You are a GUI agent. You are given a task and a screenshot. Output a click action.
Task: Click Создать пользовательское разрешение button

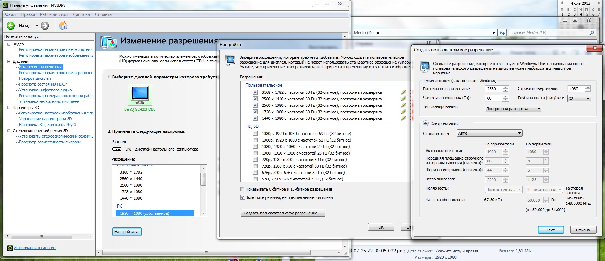pos(282,213)
